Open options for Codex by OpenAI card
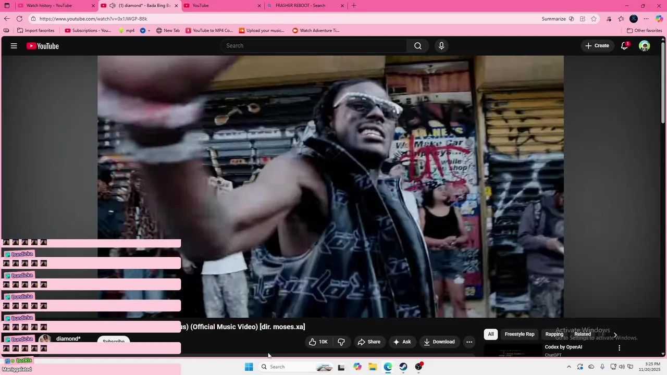667x375 pixels. (619, 347)
